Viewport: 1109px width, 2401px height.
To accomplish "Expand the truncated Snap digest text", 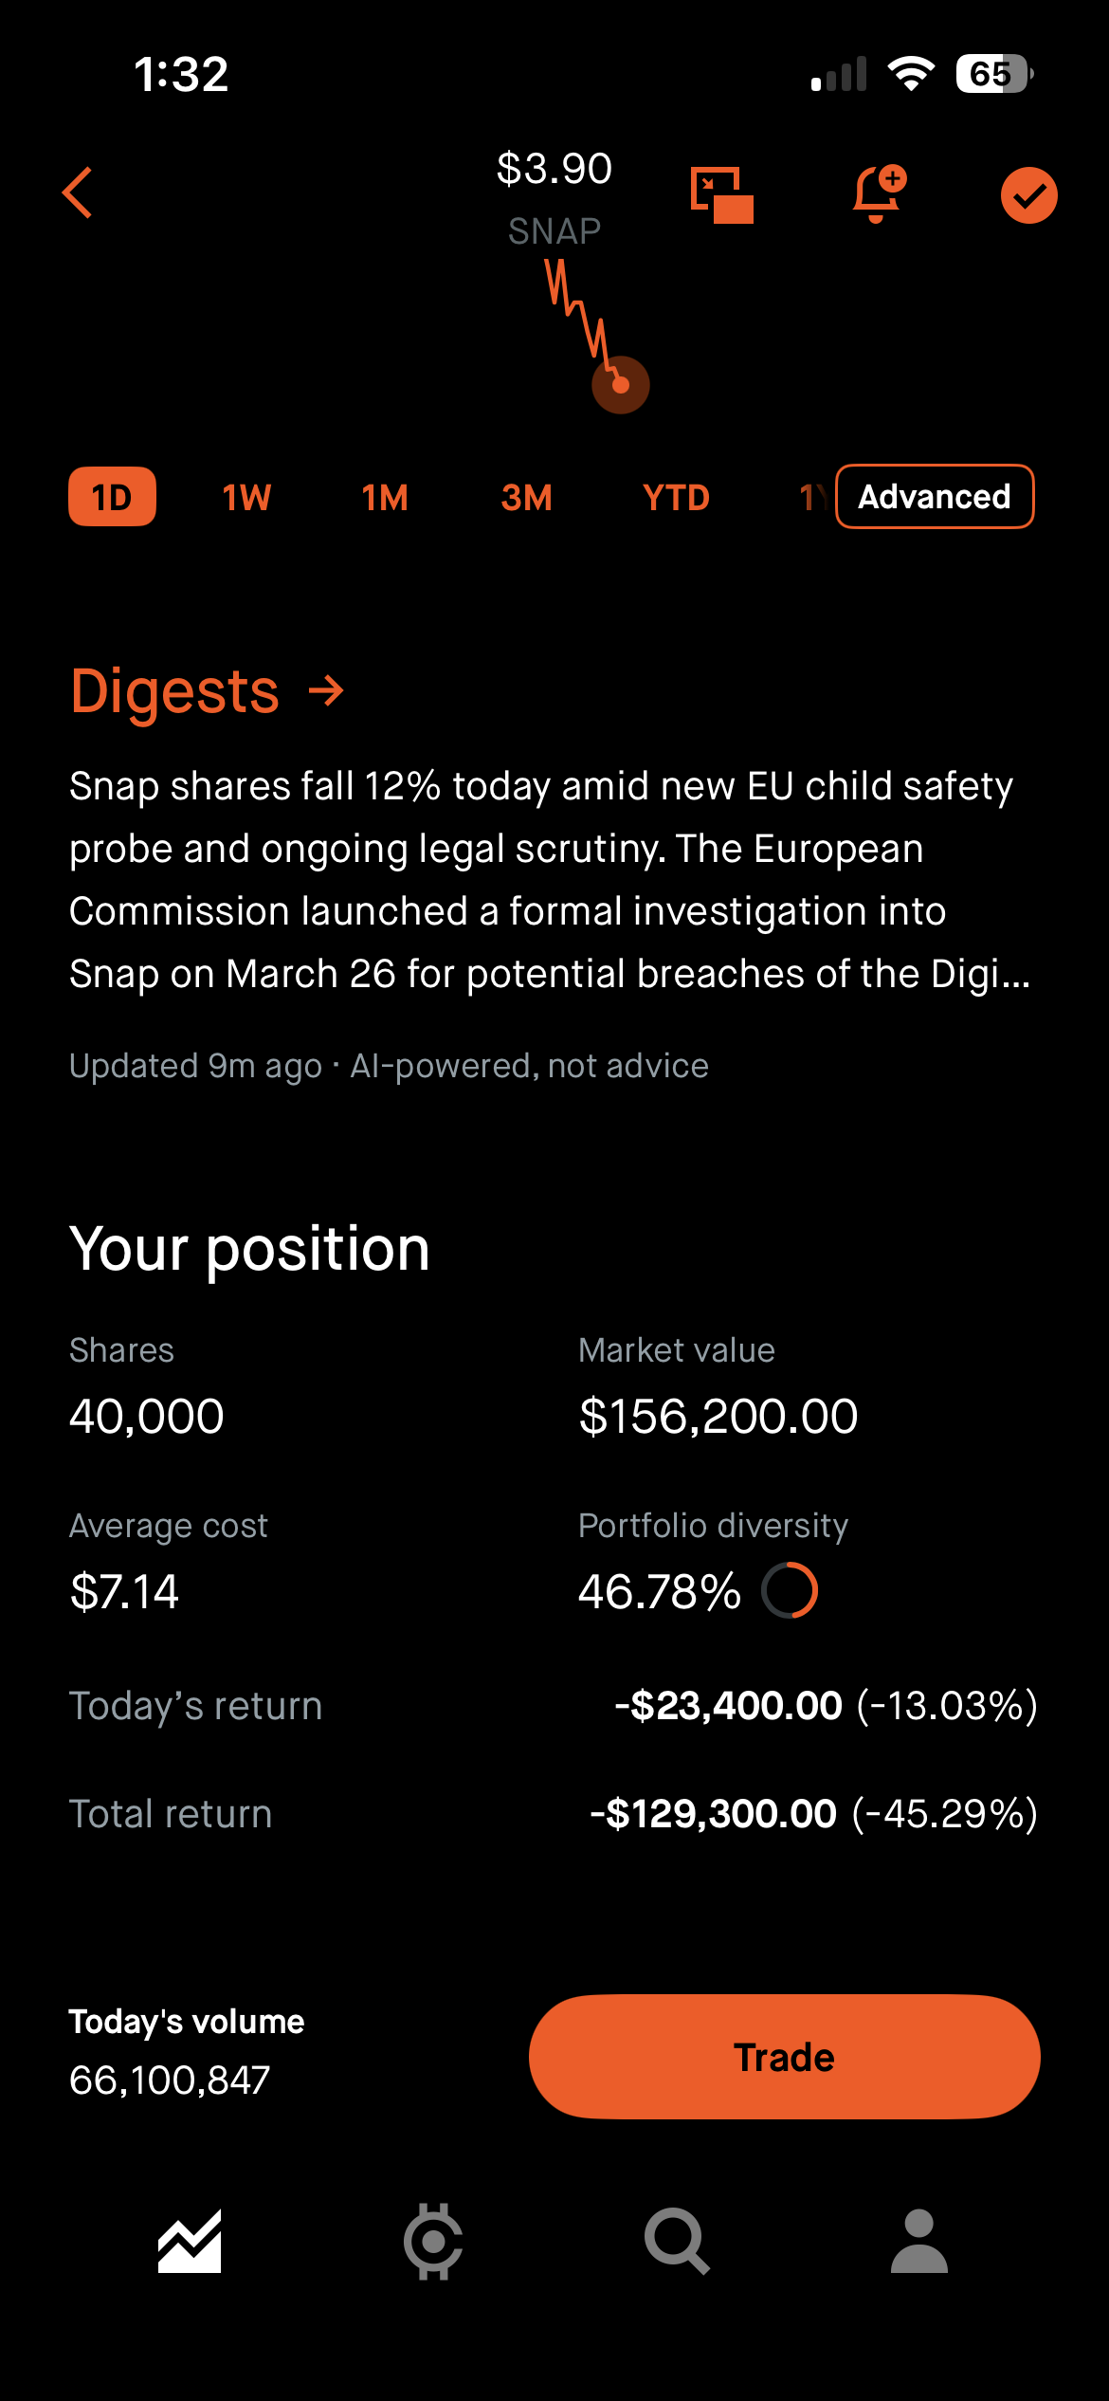I will coord(550,880).
